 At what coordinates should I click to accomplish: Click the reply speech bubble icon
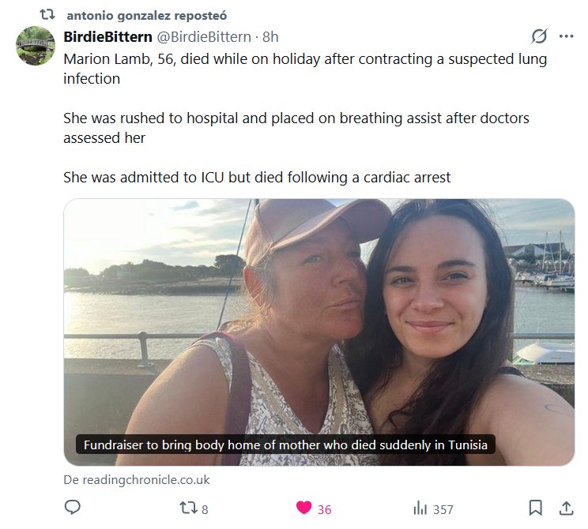point(72,508)
